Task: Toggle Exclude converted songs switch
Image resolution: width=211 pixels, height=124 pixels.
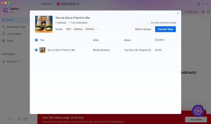Action: click(146, 23)
